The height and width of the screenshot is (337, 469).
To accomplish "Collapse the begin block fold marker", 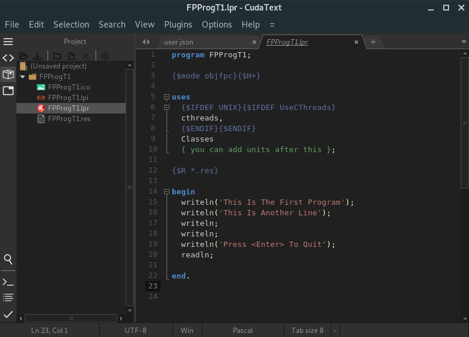I will point(167,191).
